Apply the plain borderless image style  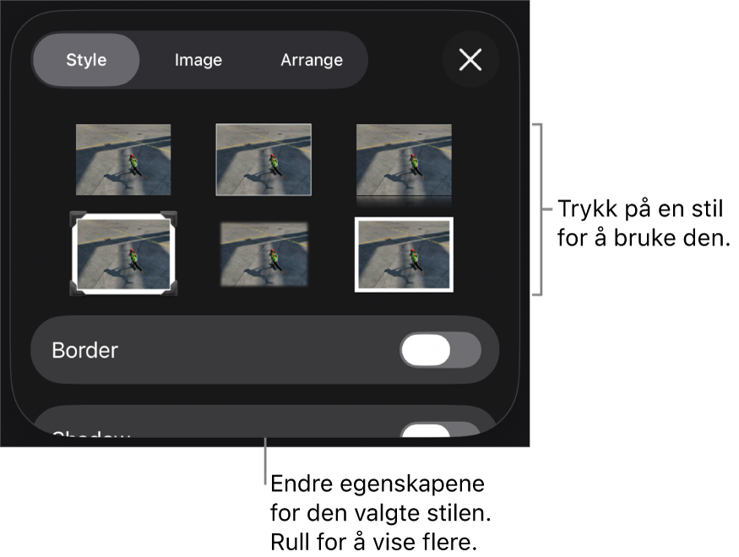[x=123, y=160]
